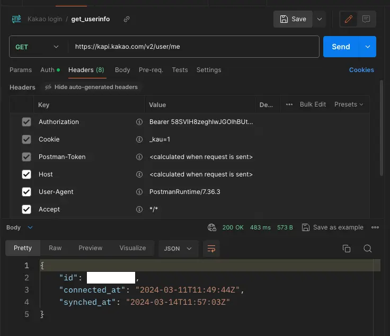
Task: Expand the Save options arrow
Action: pyautogui.click(x=320, y=19)
